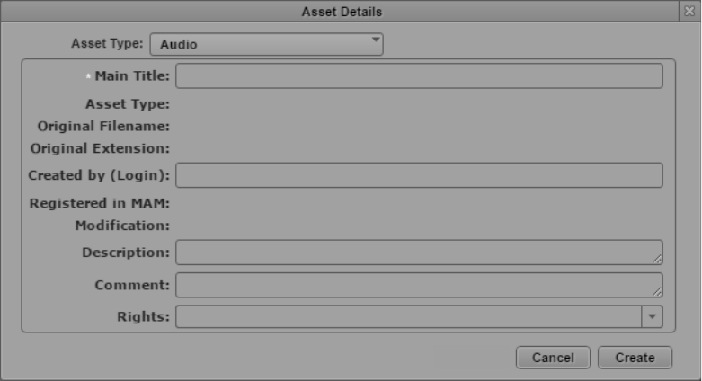Click the Main Title text field
Viewport: 702px width, 381px height.
pyautogui.click(x=419, y=76)
